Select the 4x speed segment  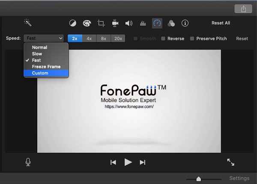pos(90,39)
